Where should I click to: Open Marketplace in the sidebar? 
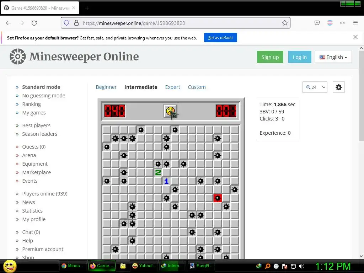coord(37,172)
